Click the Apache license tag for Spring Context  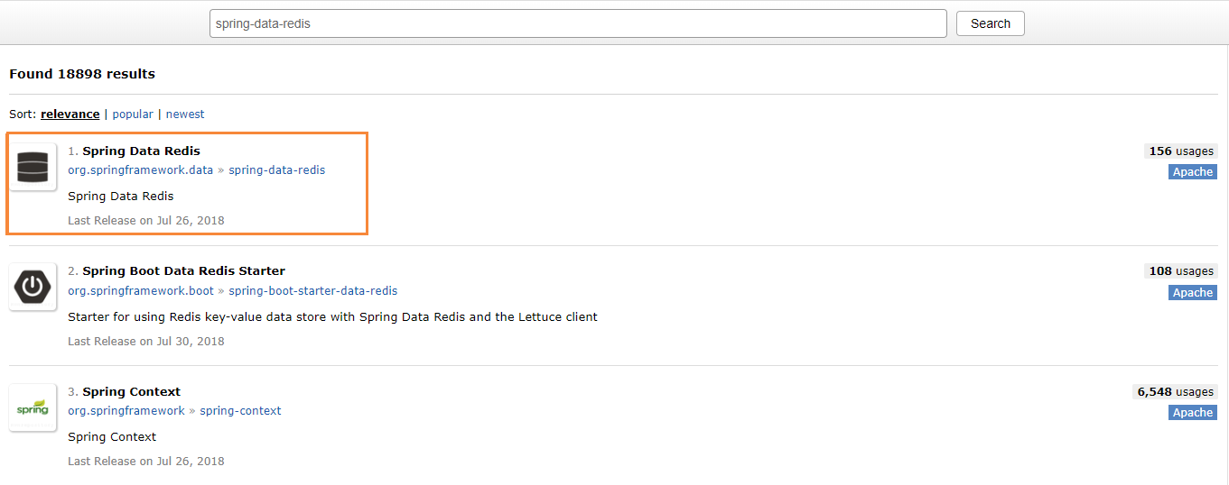(x=1192, y=413)
